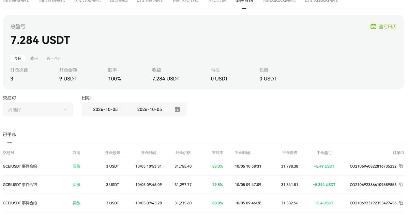
Task: Click the 开仓金额 value 9 USDT
Action: 68,79
